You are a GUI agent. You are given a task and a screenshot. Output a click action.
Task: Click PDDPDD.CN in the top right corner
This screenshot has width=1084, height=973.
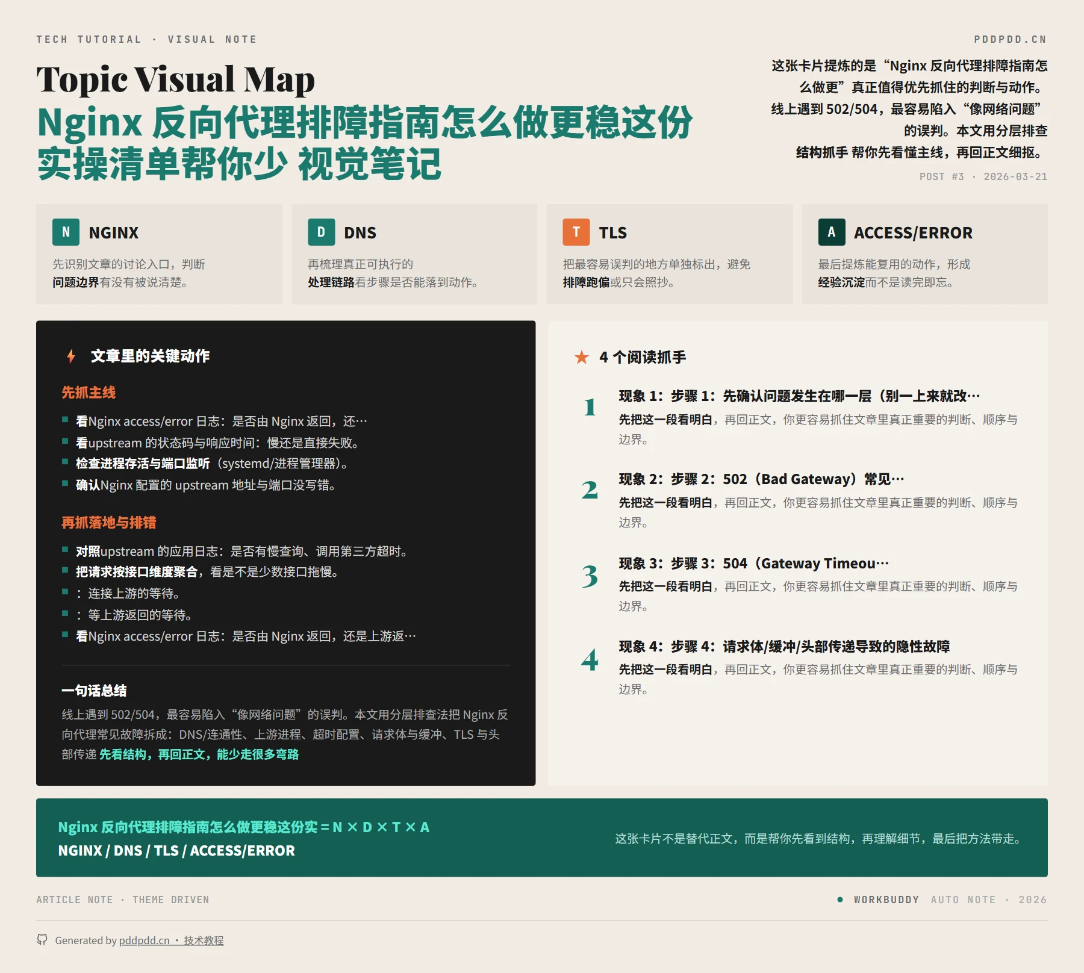coord(1011,39)
